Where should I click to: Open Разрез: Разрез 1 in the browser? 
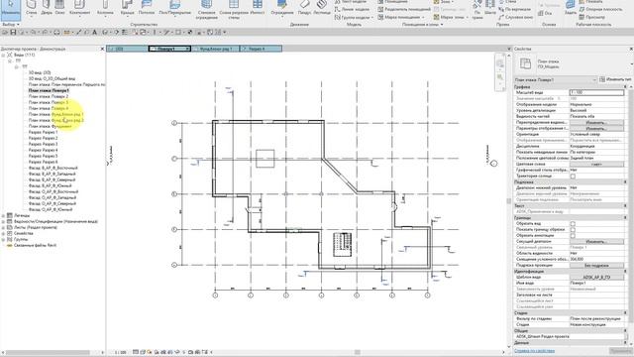43,132
